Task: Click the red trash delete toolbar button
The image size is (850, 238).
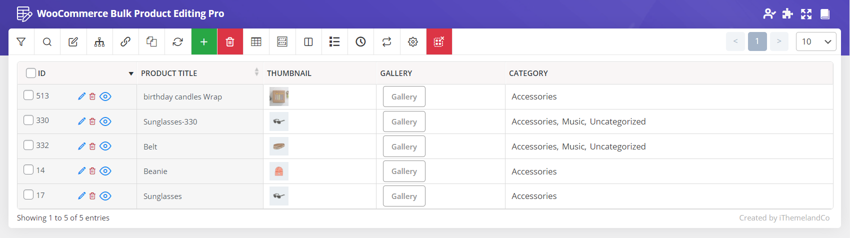Action: [x=230, y=42]
